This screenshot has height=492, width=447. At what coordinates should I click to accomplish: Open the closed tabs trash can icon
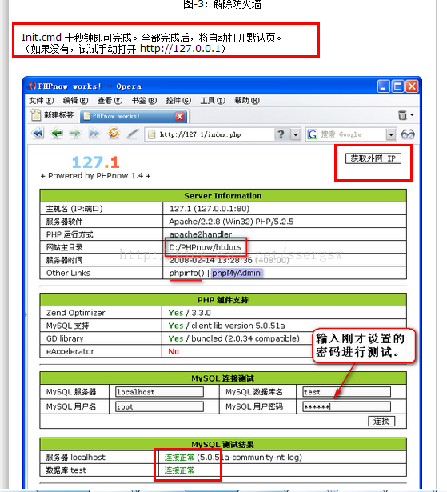click(402, 115)
